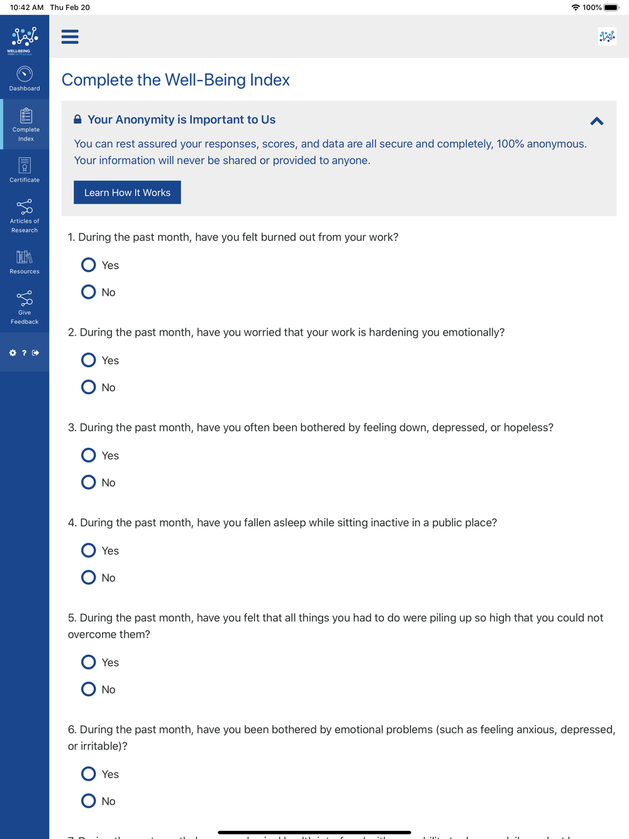629x839 pixels.
Task: Click the Learn How It Works button
Action: click(x=127, y=192)
